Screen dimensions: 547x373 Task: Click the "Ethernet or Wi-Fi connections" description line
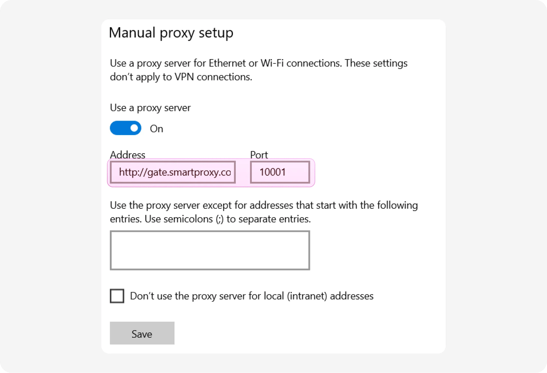[x=258, y=63]
